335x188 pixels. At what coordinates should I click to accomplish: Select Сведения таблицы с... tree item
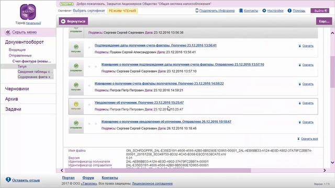[x=35, y=72]
